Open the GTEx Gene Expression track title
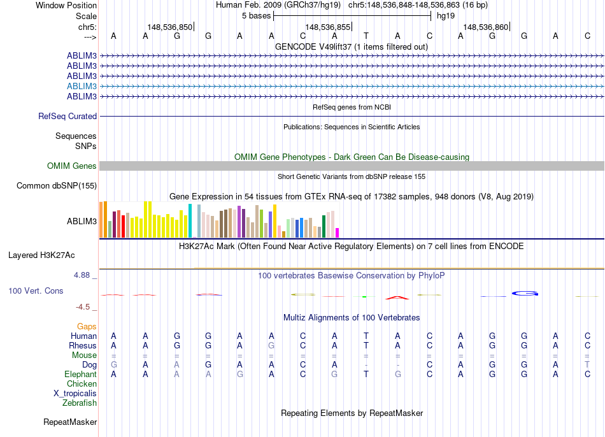This screenshot has height=437, width=605. pyautogui.click(x=352, y=196)
